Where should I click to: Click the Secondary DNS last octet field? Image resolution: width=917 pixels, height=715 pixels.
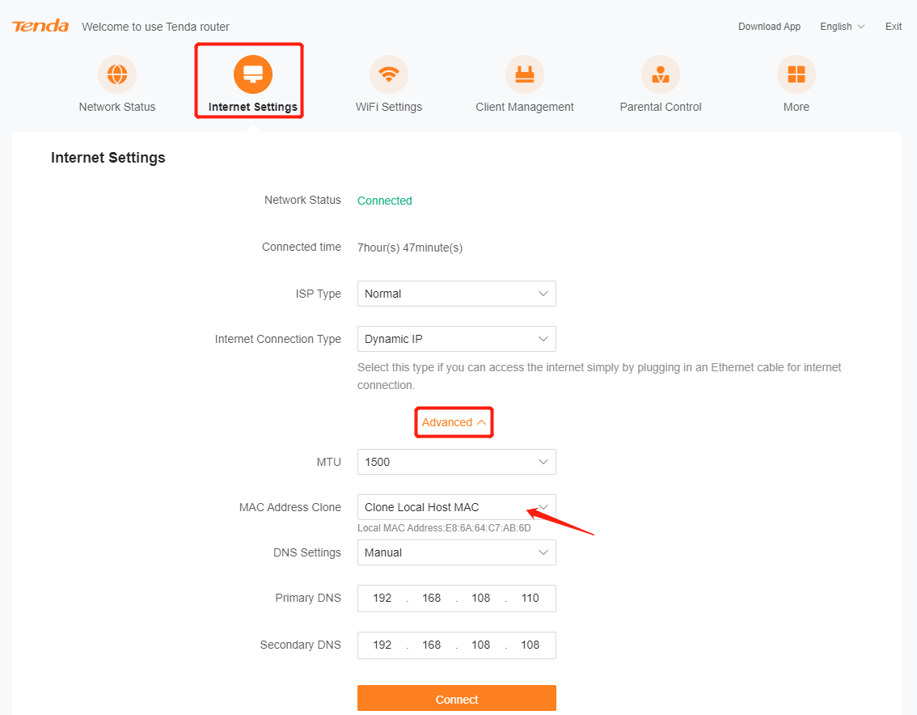(530, 645)
